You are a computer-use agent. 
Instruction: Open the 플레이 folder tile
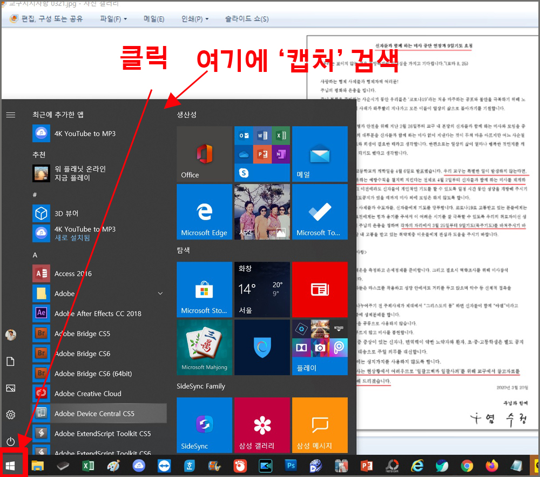[x=320, y=347]
